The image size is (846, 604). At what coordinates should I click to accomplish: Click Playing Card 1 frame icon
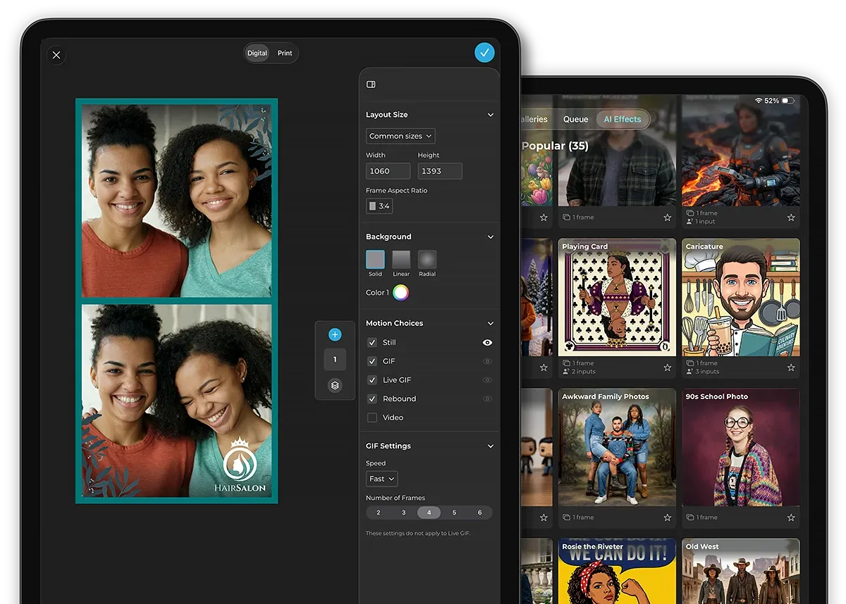[x=566, y=363]
